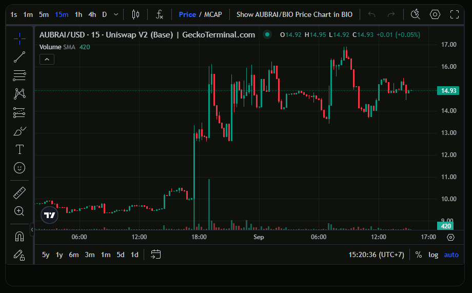Select the 15m timeframe
The image size is (472, 293).
tap(62, 14)
